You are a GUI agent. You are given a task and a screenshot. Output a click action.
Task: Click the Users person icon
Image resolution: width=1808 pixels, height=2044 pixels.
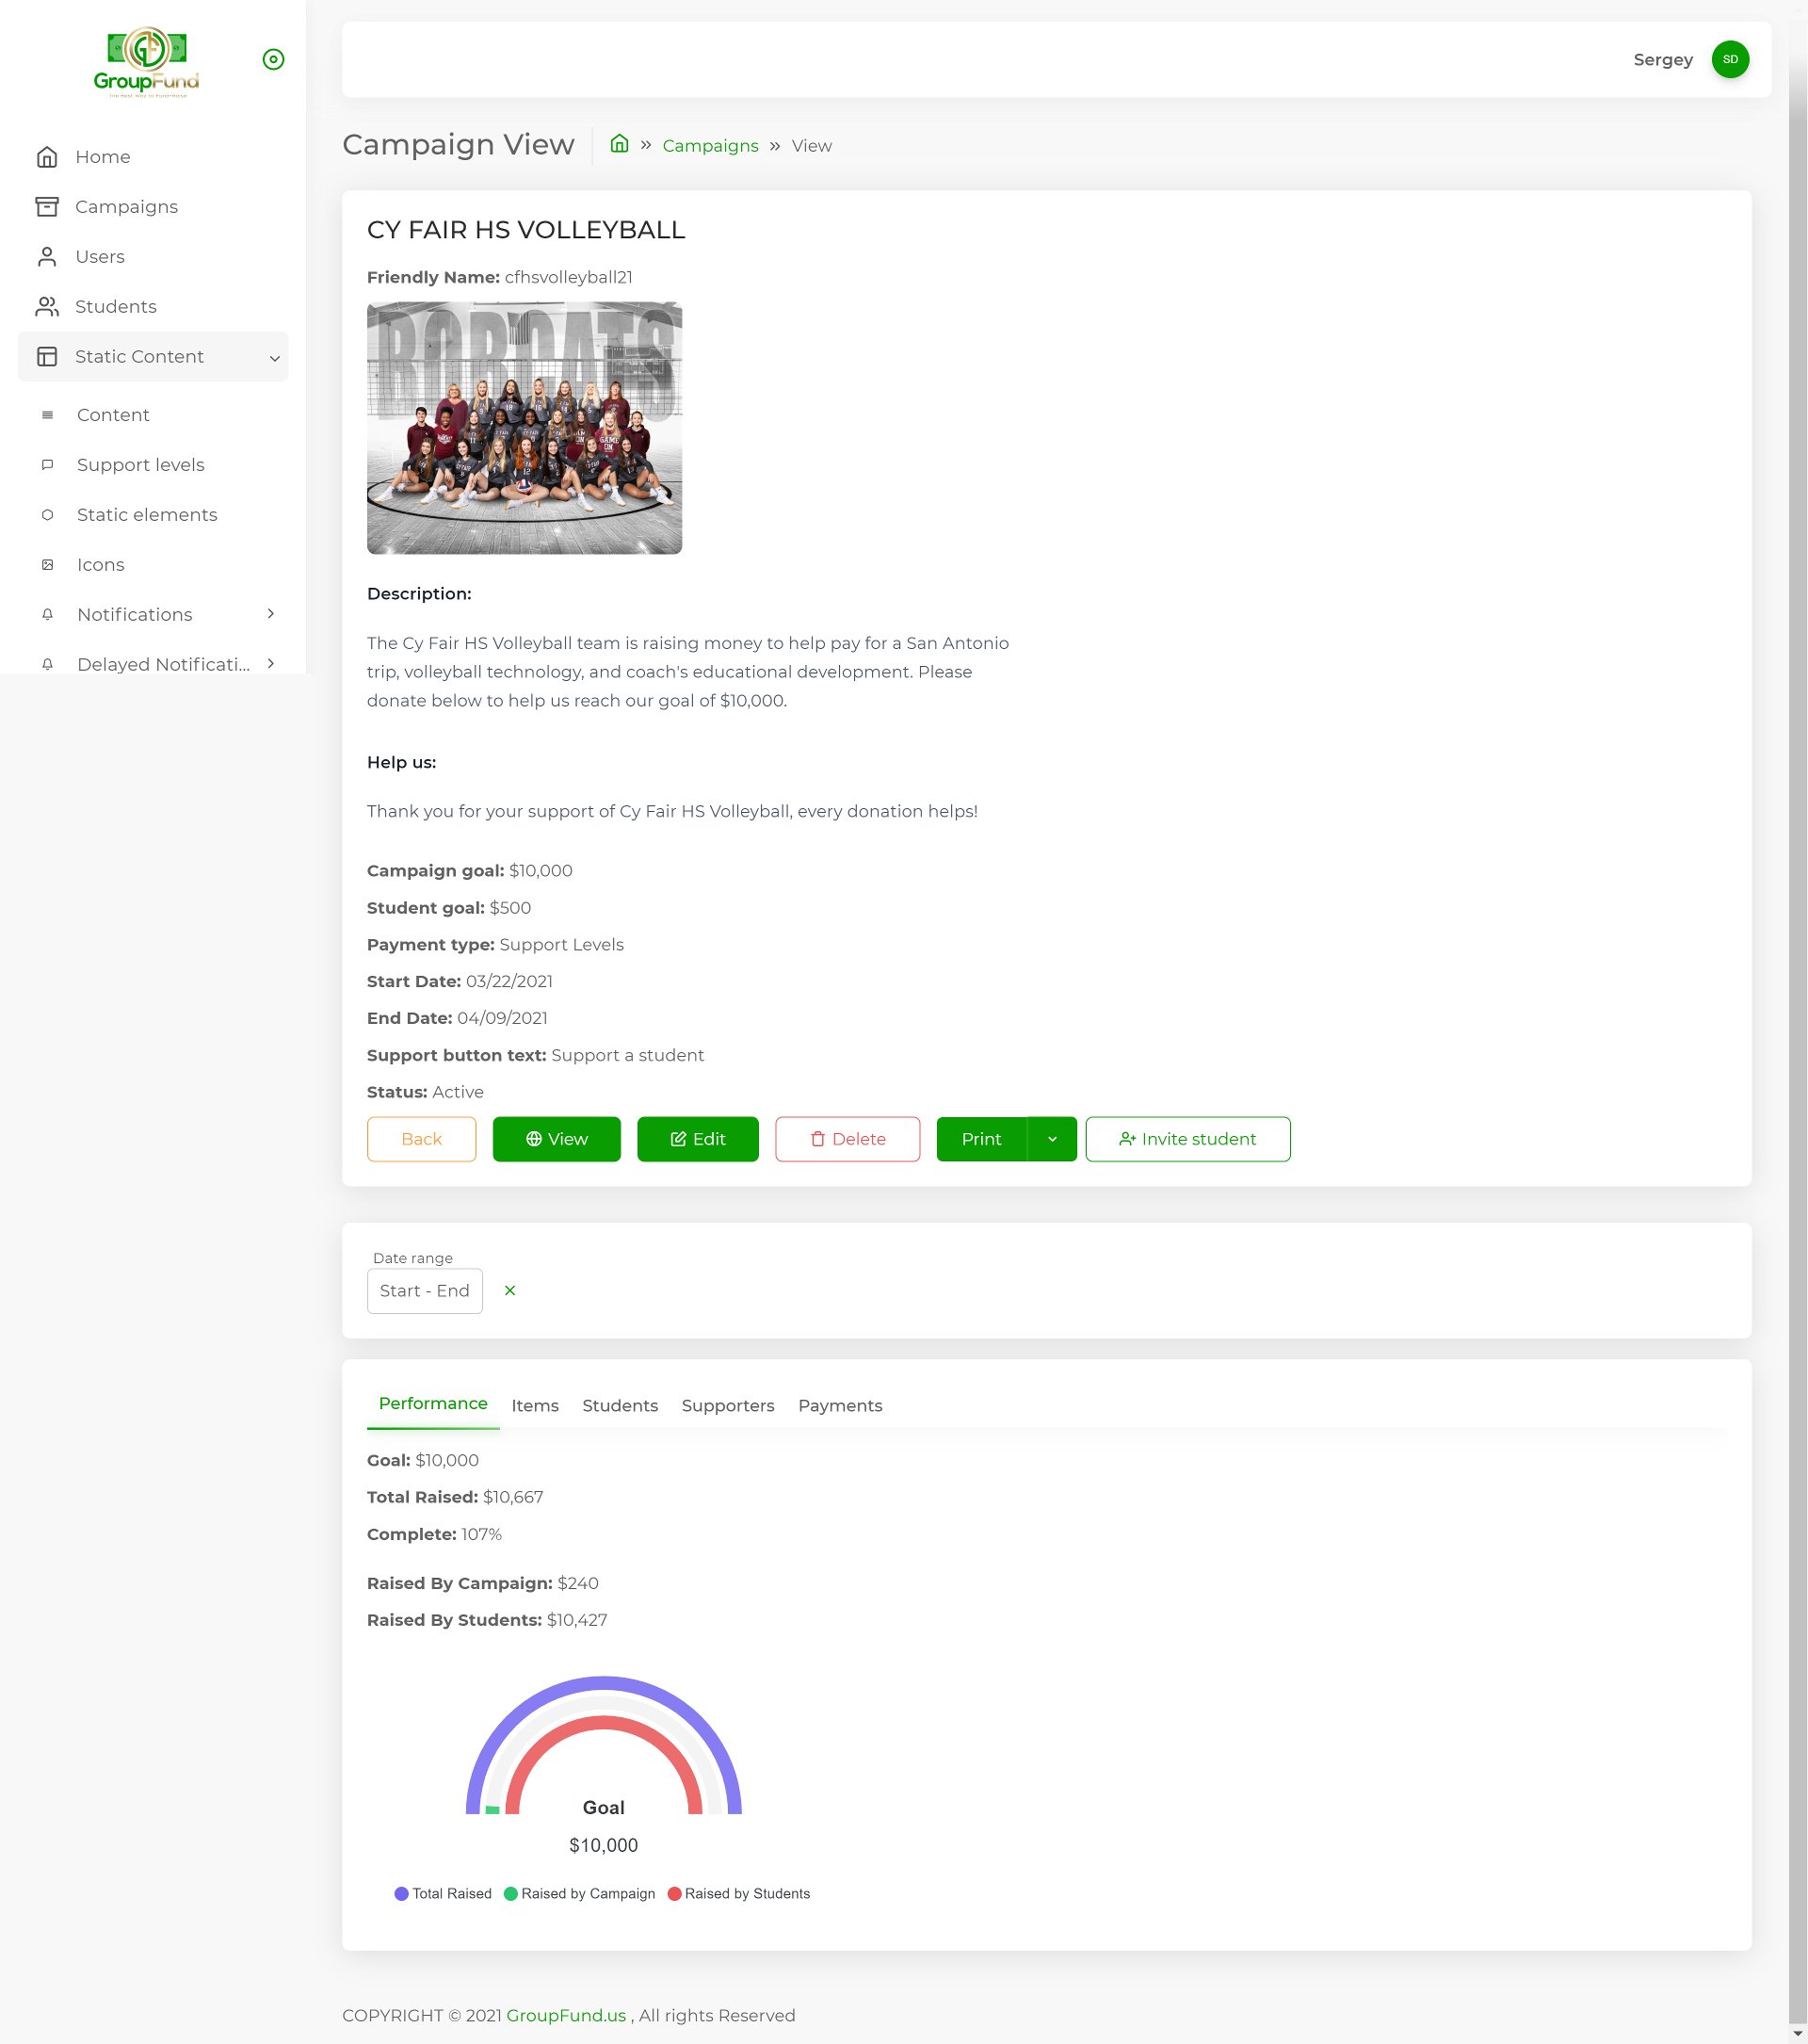[47, 257]
